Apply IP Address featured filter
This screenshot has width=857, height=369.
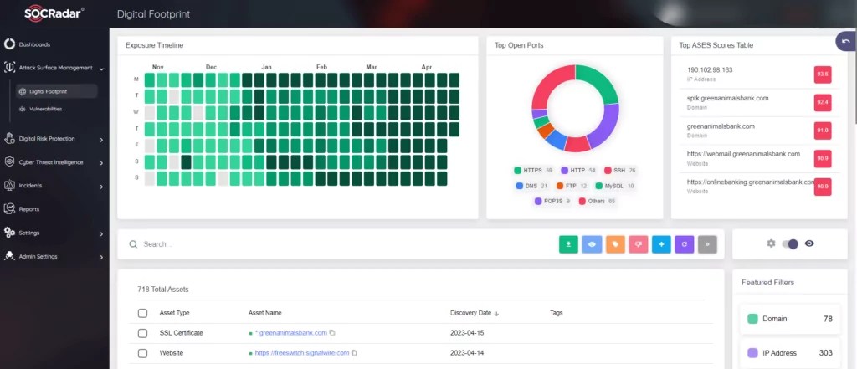[790, 353]
